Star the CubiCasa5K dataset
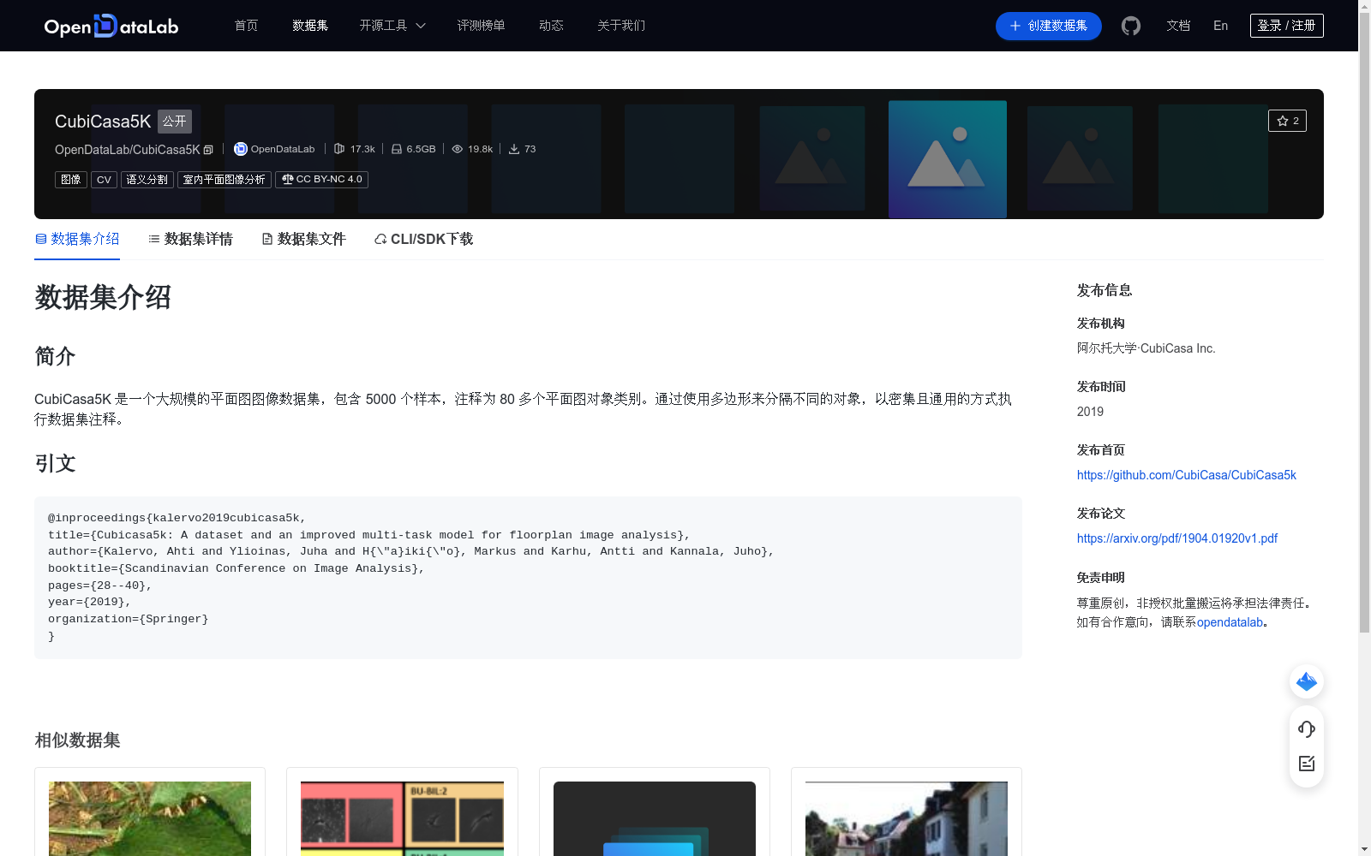The image size is (1371, 856). [x=1287, y=121]
